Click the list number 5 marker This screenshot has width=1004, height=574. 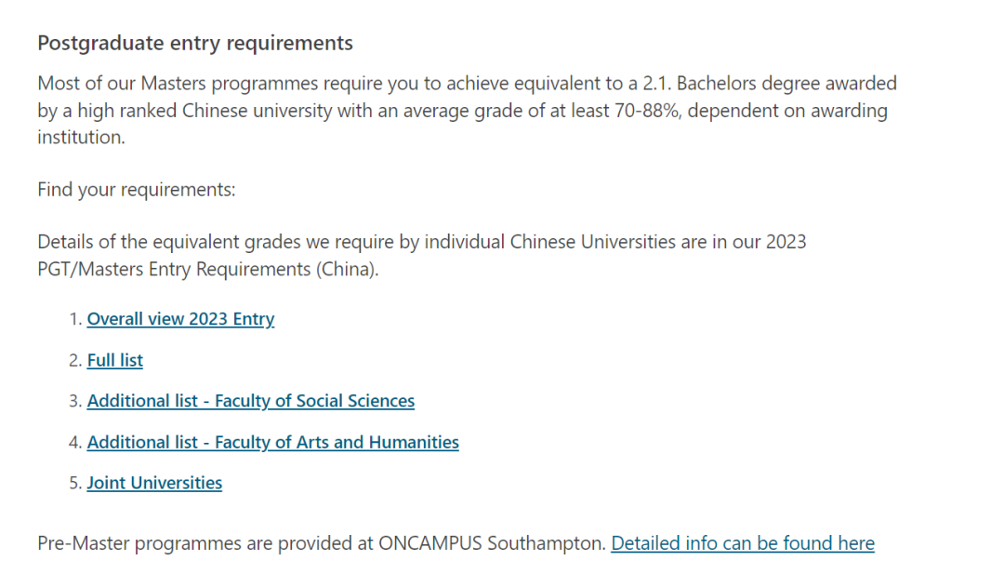[x=75, y=483]
